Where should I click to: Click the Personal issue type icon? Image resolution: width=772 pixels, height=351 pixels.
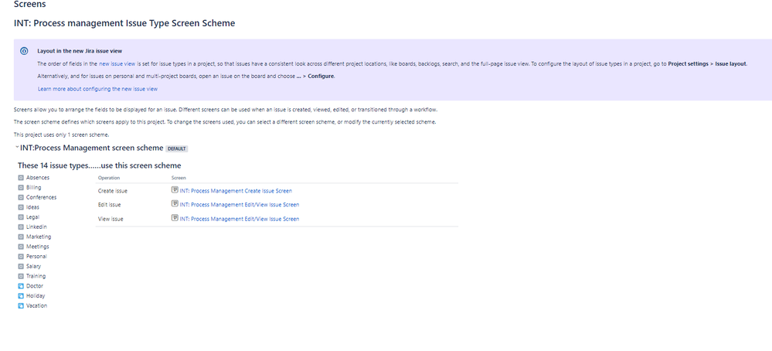(21, 257)
